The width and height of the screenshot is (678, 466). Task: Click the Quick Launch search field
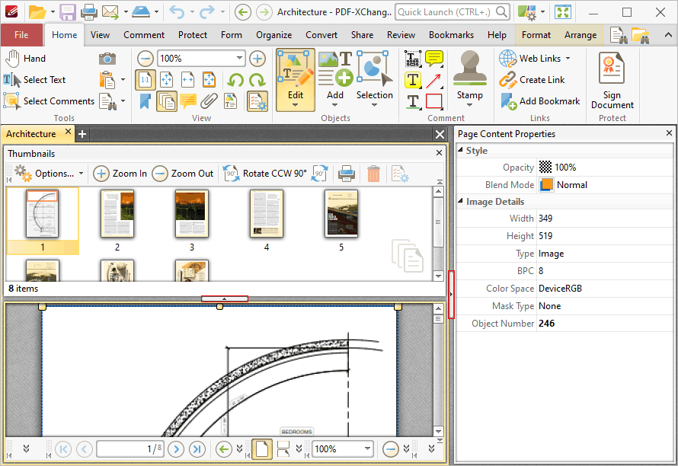pyautogui.click(x=453, y=12)
